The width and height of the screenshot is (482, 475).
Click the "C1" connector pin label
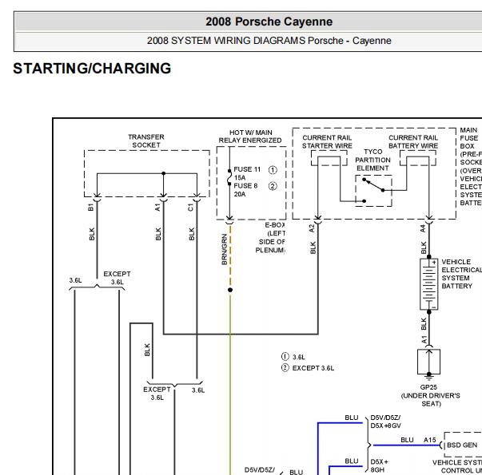[x=190, y=208]
